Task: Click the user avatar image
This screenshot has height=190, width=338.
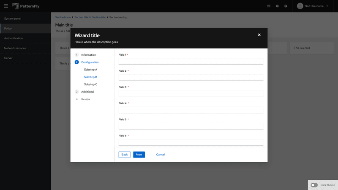Action: point(300,6)
